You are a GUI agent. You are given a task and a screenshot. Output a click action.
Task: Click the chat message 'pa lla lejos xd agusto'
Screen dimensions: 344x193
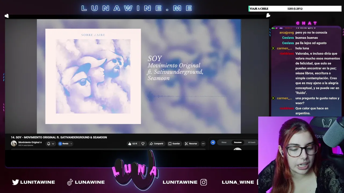(x=311, y=43)
